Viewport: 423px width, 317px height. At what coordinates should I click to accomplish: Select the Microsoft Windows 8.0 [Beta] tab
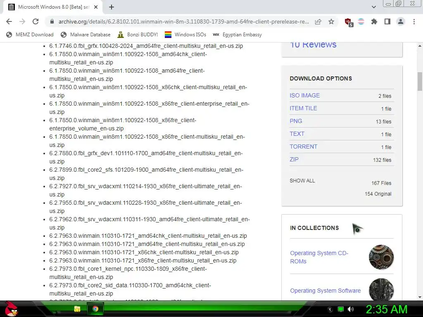pyautogui.click(x=53, y=7)
